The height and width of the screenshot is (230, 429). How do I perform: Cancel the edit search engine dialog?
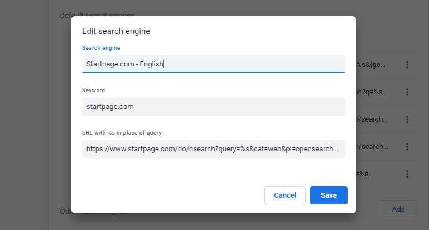(x=285, y=195)
